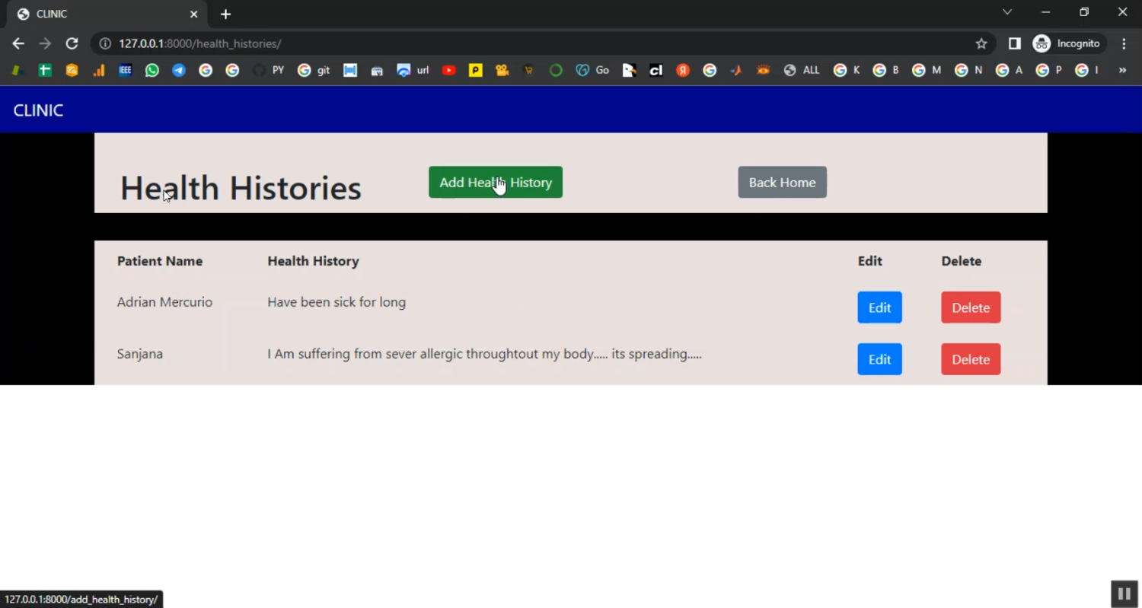
Task: Open the cl bookmark
Action: [x=656, y=70]
